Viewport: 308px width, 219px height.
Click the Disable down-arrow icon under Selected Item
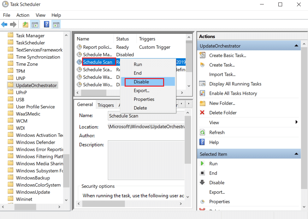point(202,182)
